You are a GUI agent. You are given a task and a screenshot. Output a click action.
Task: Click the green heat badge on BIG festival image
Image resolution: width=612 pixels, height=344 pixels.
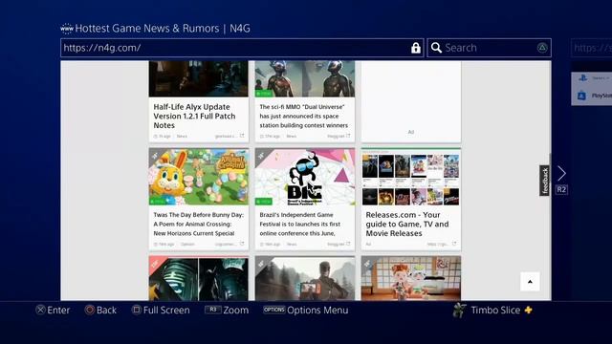264,202
